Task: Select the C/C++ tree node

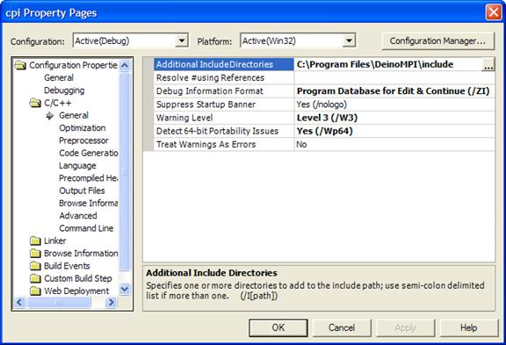Action: (x=58, y=104)
